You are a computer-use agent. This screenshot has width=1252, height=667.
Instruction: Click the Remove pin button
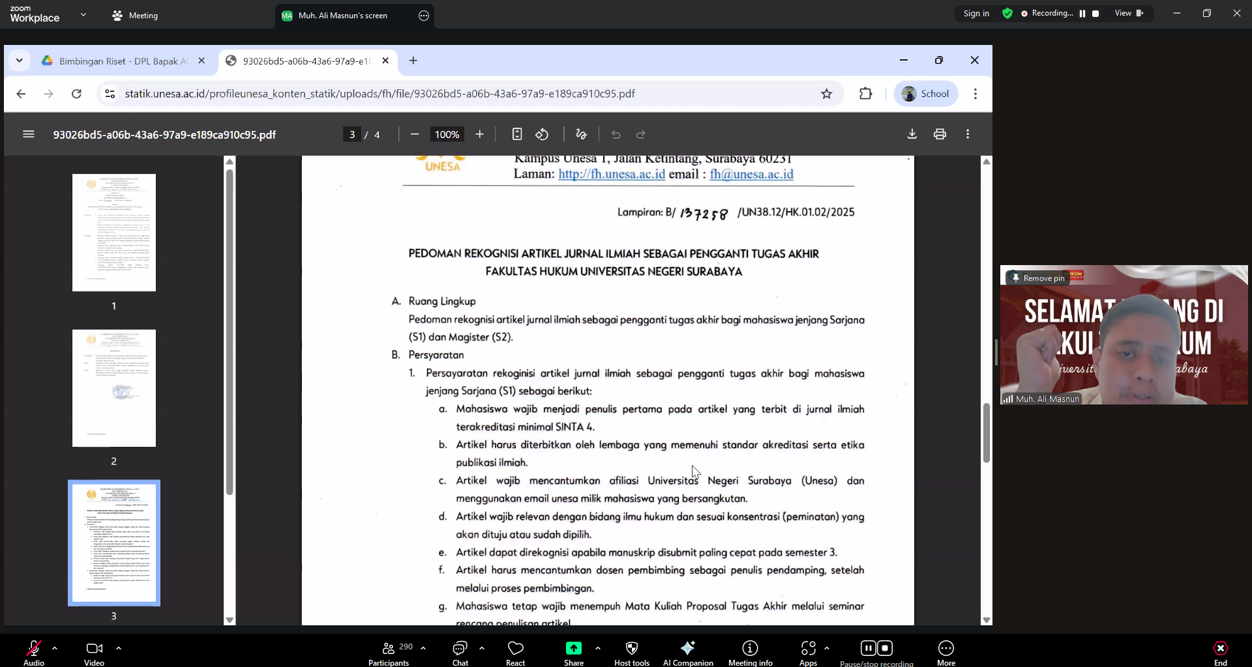point(1038,278)
